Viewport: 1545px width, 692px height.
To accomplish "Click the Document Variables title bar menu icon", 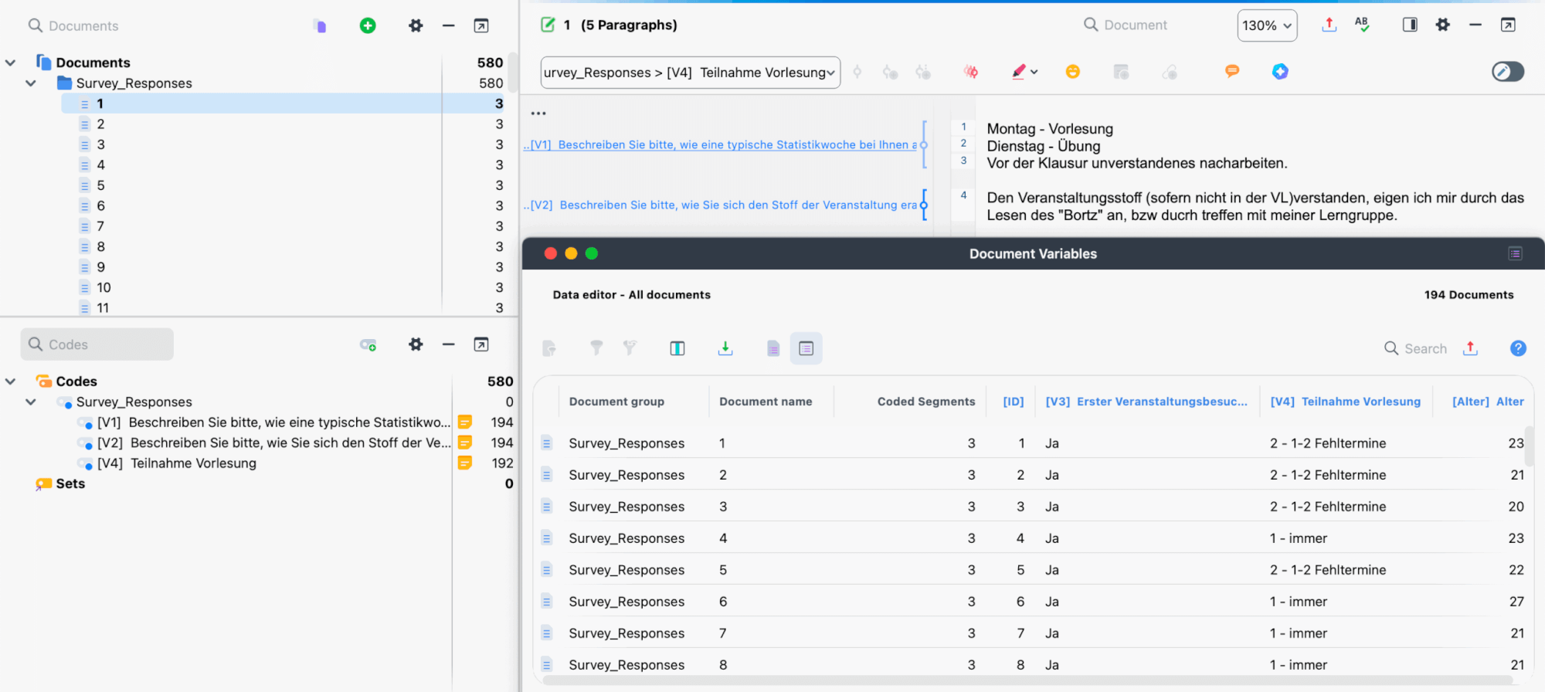I will (x=1515, y=253).
